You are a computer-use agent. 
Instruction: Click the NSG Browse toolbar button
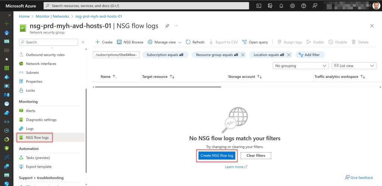[x=130, y=42]
